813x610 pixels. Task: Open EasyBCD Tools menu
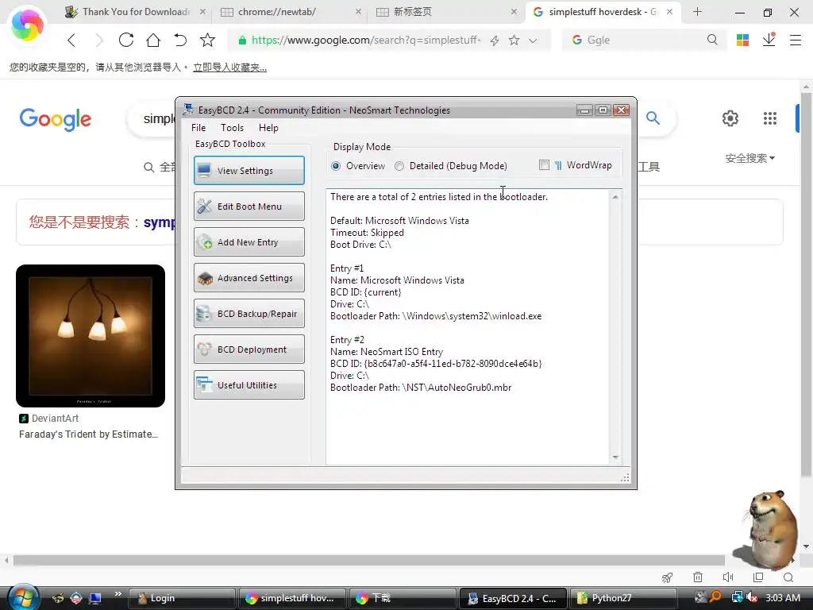232,128
